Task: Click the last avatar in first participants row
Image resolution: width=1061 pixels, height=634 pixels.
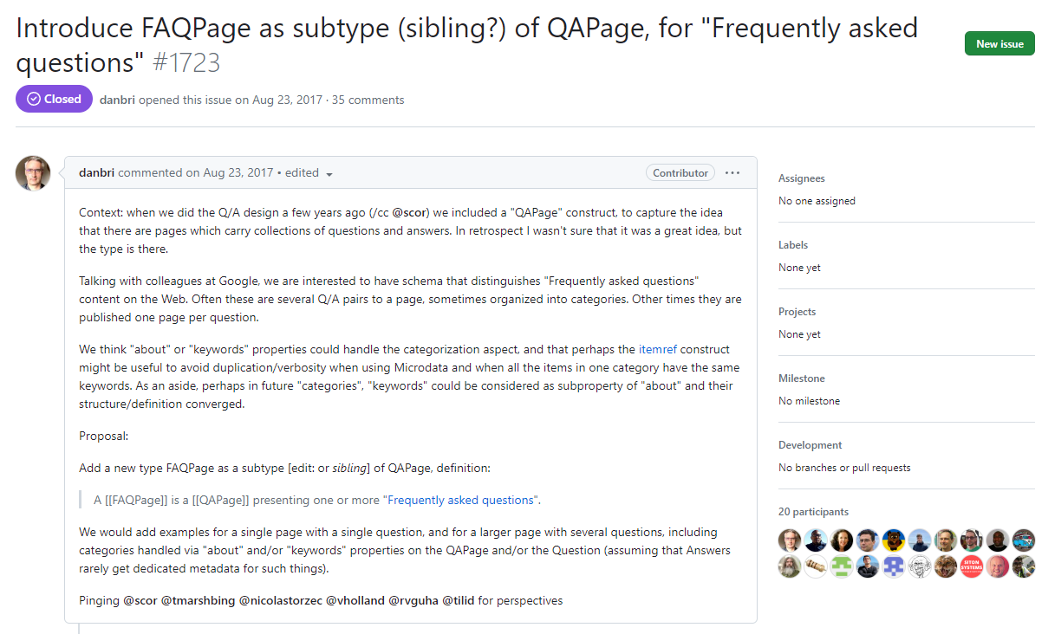Action: (x=1024, y=540)
